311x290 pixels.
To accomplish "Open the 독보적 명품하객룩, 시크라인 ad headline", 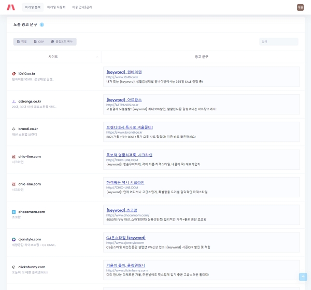I will click(129, 155).
